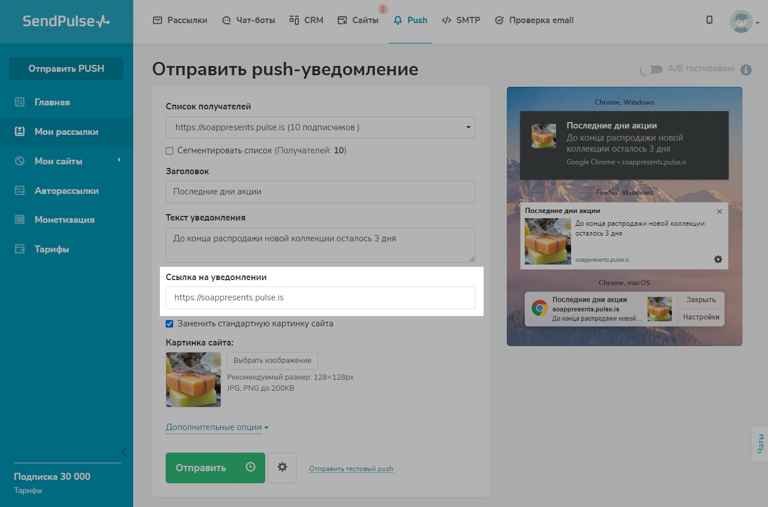This screenshot has height=507, width=768.
Task: Open Авторассылки in the sidebar
Action: [x=66, y=191]
